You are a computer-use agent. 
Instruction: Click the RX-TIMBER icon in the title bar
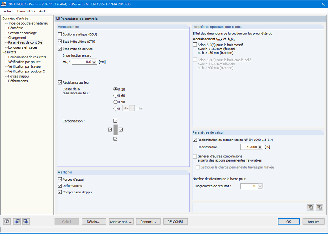(4, 4)
